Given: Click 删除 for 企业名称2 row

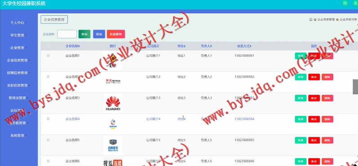Looking at the screenshot, I should [x=327, y=77].
